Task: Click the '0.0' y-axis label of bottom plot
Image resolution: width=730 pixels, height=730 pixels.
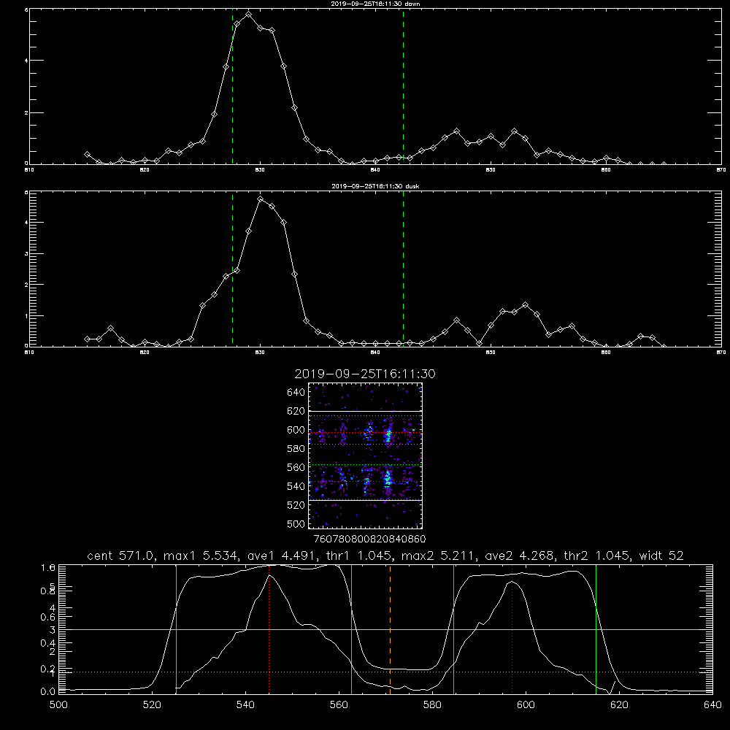Action: coord(48,692)
